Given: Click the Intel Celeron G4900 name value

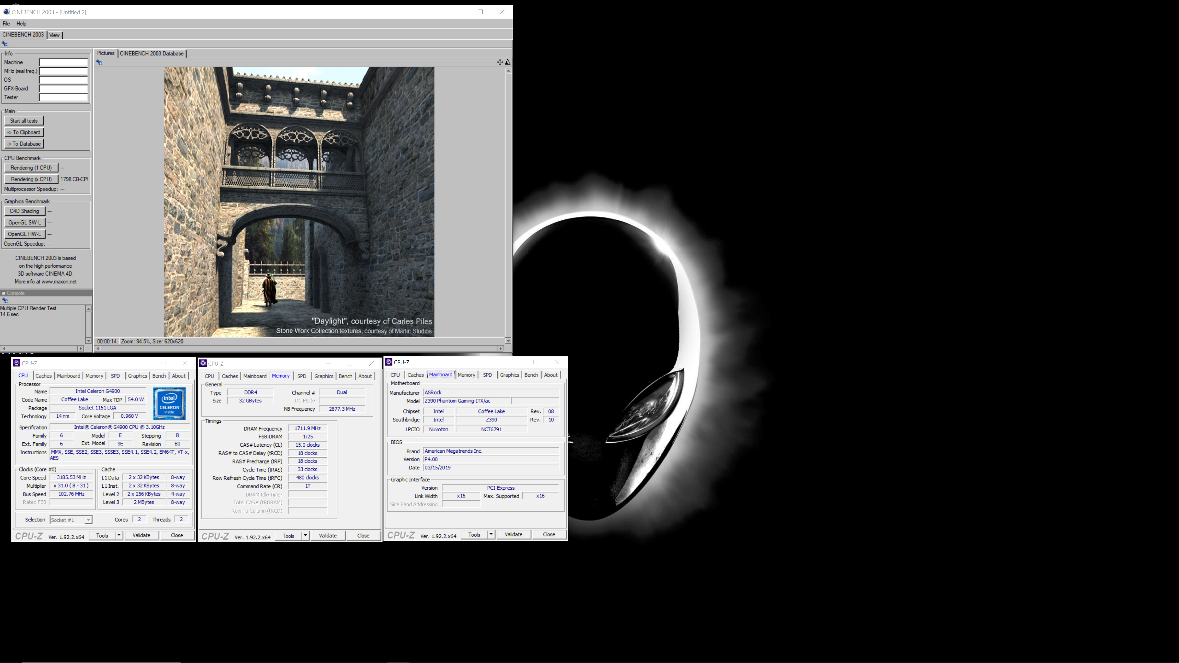Looking at the screenshot, I should (x=98, y=392).
